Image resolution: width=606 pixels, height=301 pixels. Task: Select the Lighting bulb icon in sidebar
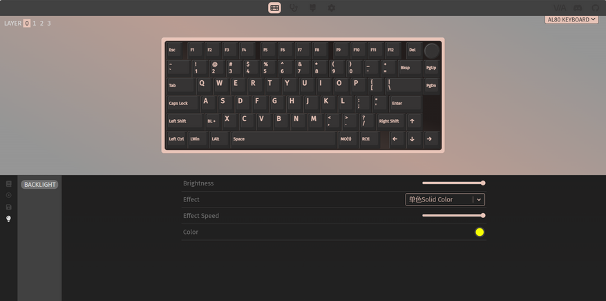(8, 219)
